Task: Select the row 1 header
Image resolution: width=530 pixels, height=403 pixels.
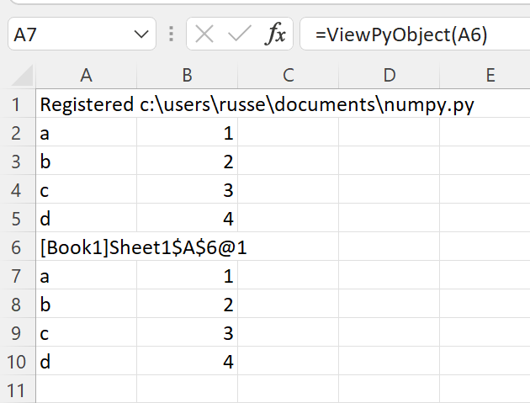Action: tap(18, 104)
